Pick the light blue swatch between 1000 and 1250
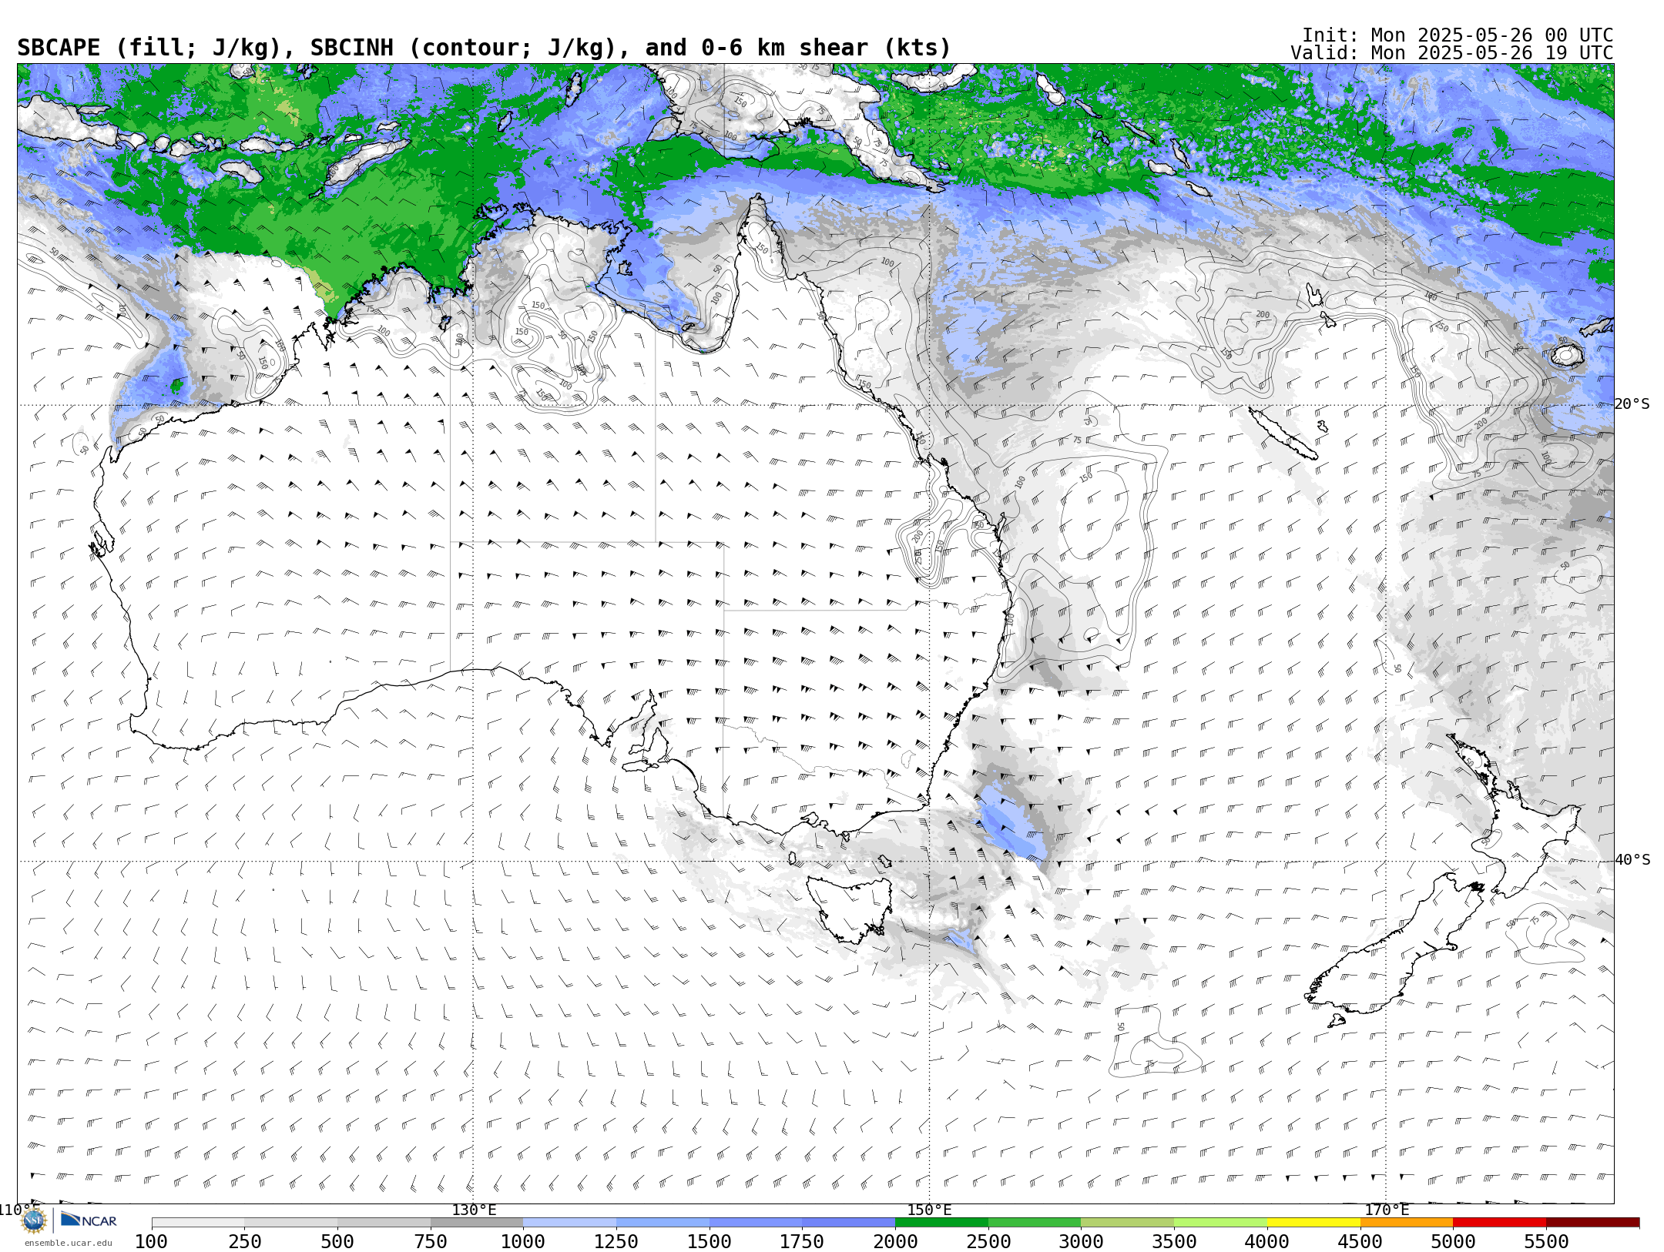This screenshot has height=1252, width=1664. (569, 1223)
